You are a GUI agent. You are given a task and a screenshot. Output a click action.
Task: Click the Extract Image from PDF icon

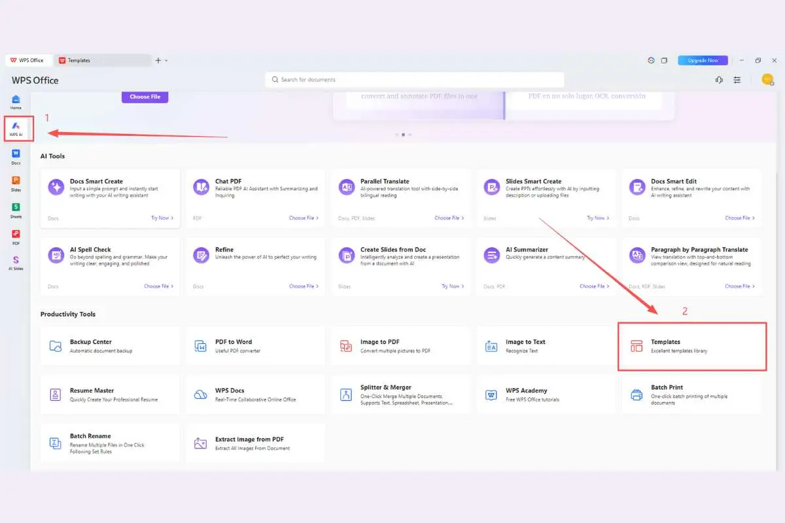[x=201, y=443]
